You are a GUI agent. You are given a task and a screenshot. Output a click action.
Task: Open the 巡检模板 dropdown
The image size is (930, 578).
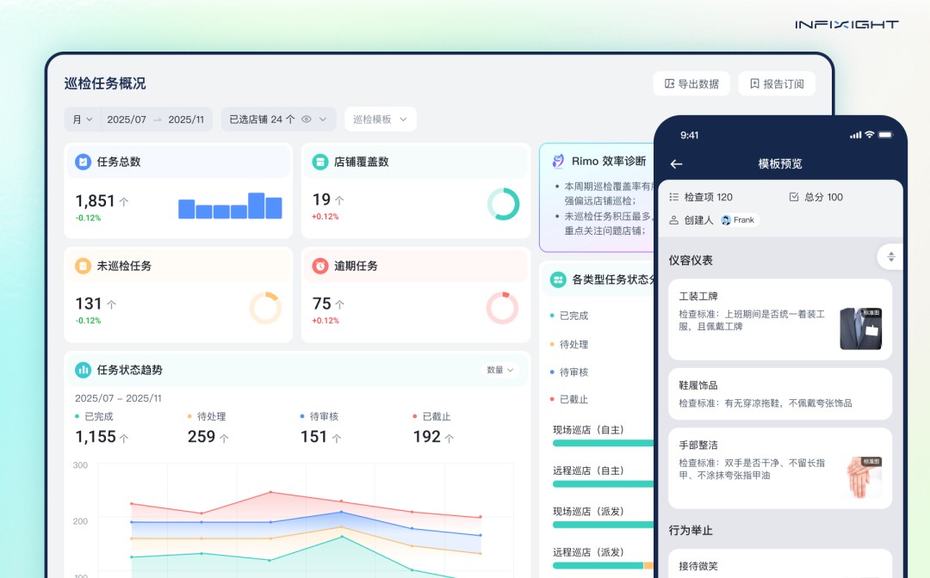click(x=380, y=119)
